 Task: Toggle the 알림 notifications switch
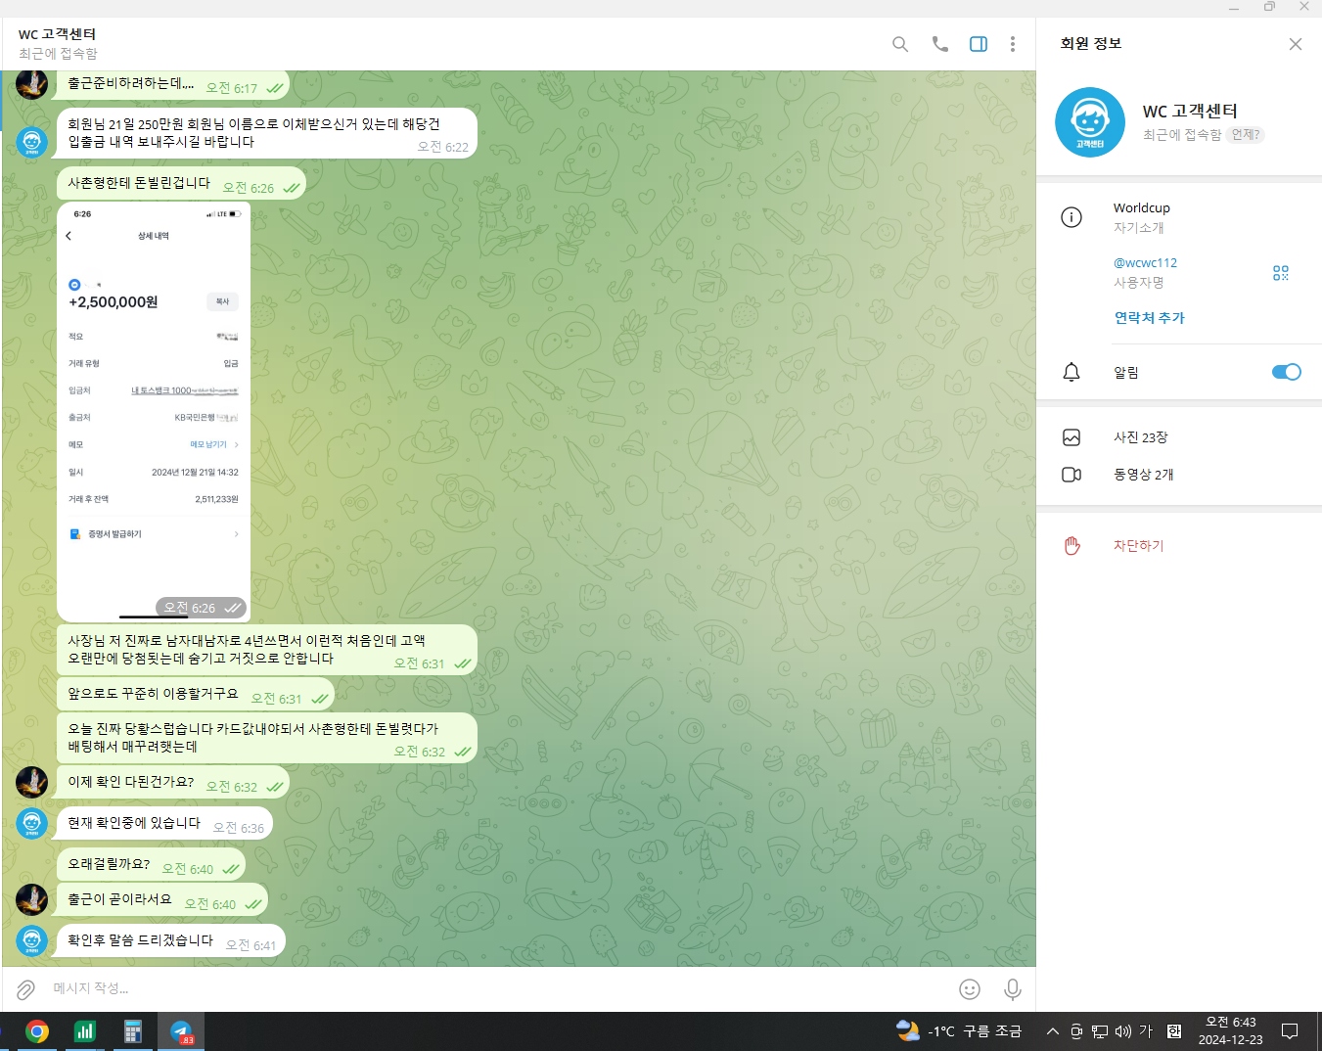pos(1285,372)
